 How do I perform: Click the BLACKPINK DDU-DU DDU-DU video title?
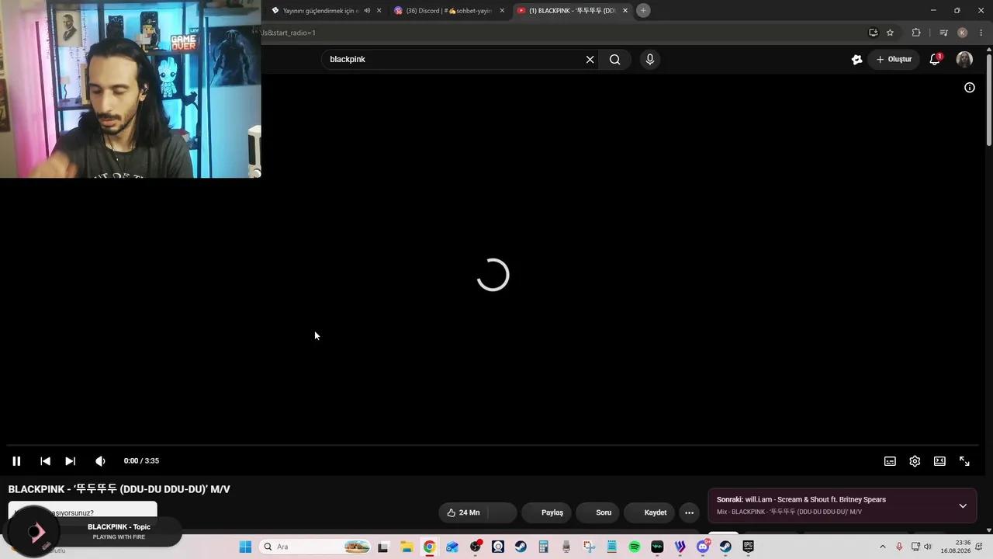(119, 489)
